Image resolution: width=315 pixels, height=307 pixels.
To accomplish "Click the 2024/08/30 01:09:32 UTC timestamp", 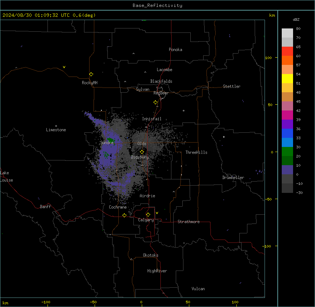I will click(36, 15).
